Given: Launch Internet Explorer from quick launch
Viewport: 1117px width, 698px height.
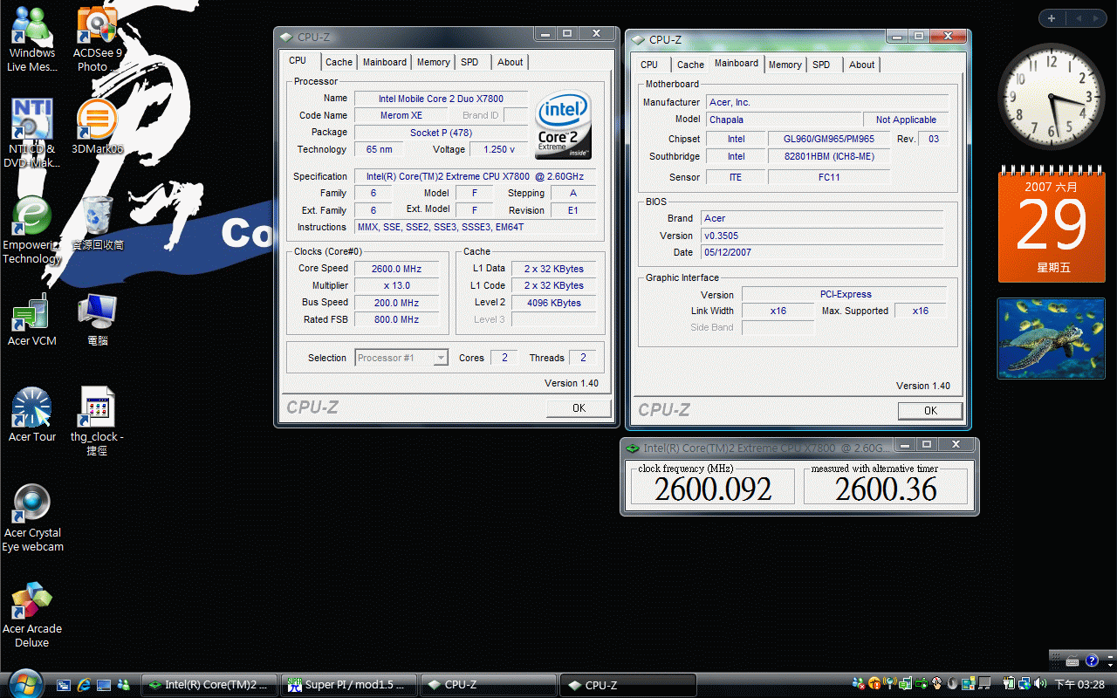Looking at the screenshot, I should [84, 686].
